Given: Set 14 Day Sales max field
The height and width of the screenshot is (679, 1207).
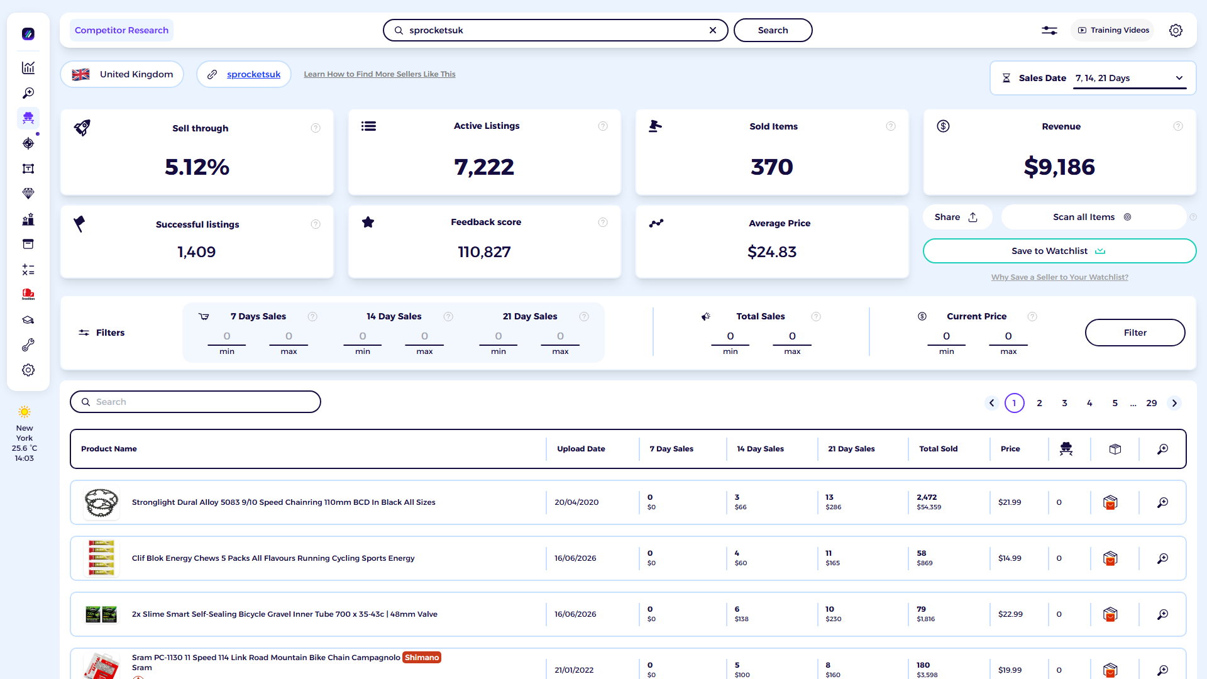Looking at the screenshot, I should tap(424, 336).
